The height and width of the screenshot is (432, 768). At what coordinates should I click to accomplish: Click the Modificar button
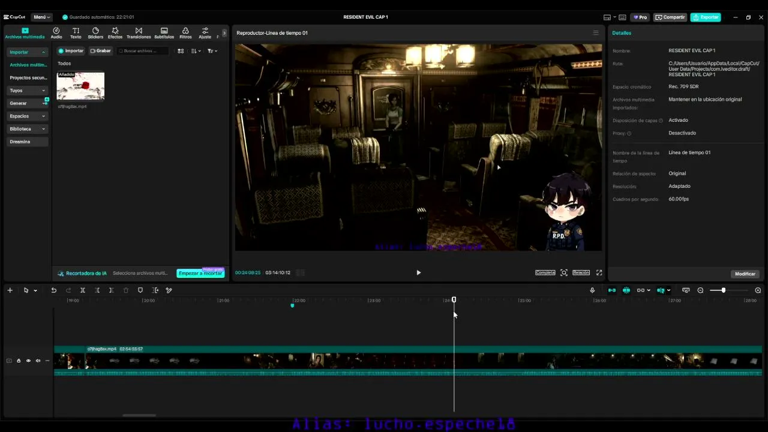(x=745, y=274)
